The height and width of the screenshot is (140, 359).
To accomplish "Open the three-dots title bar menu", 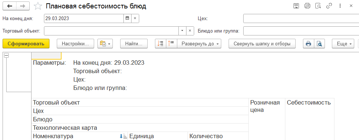I will (x=340, y=6).
